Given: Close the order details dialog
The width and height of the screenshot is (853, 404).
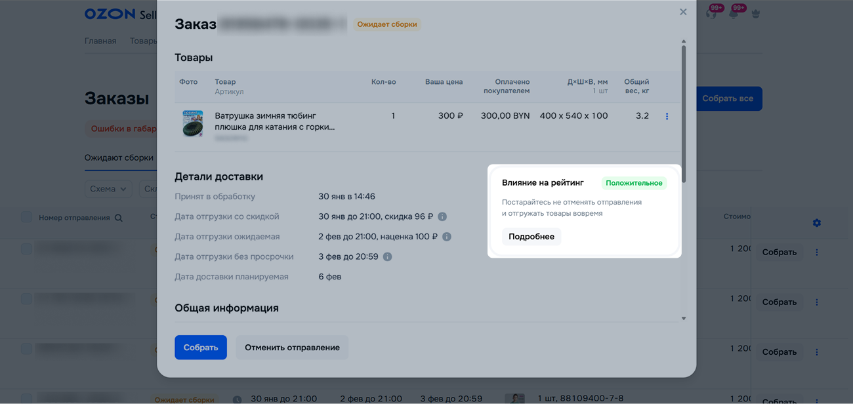Looking at the screenshot, I should pos(683,12).
